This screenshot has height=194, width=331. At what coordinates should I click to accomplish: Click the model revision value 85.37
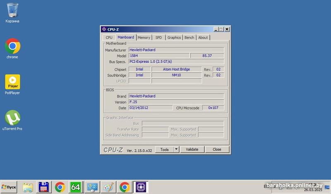[207, 56]
